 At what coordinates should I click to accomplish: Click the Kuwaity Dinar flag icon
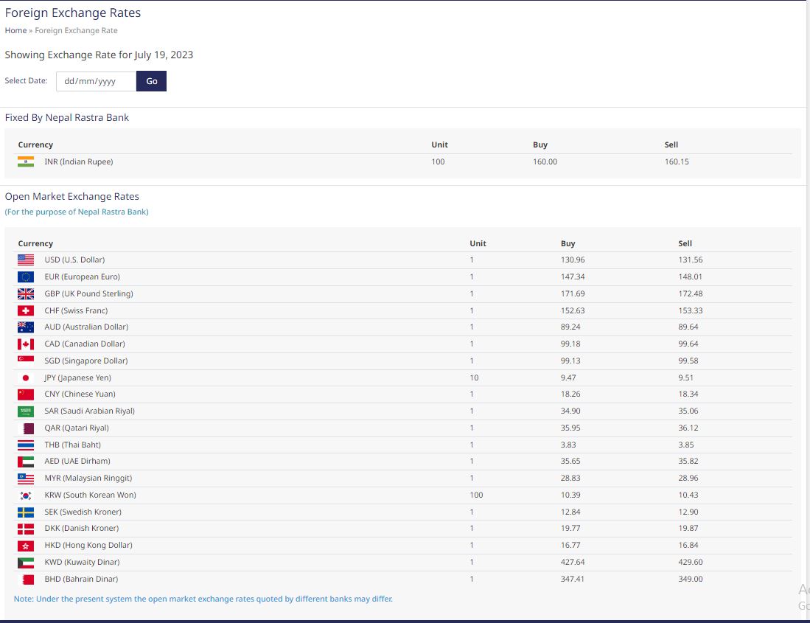tap(25, 563)
